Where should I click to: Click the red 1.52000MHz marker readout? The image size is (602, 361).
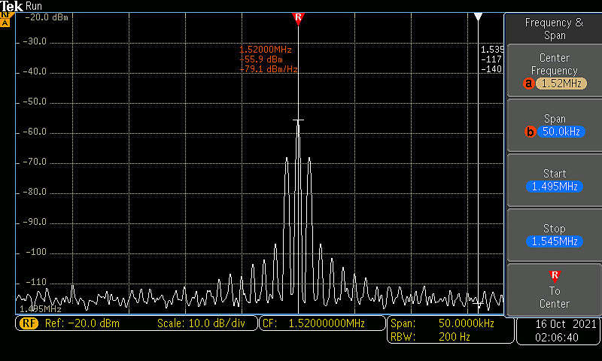click(x=266, y=50)
